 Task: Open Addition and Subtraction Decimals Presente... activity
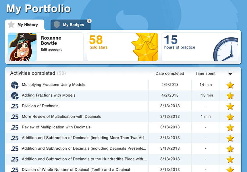click(x=84, y=148)
